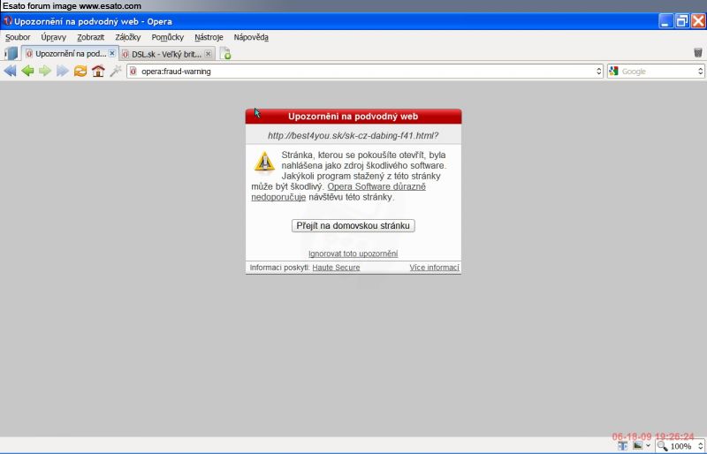Open the Haute Secure link
The width and height of the screenshot is (707, 454).
tap(336, 268)
